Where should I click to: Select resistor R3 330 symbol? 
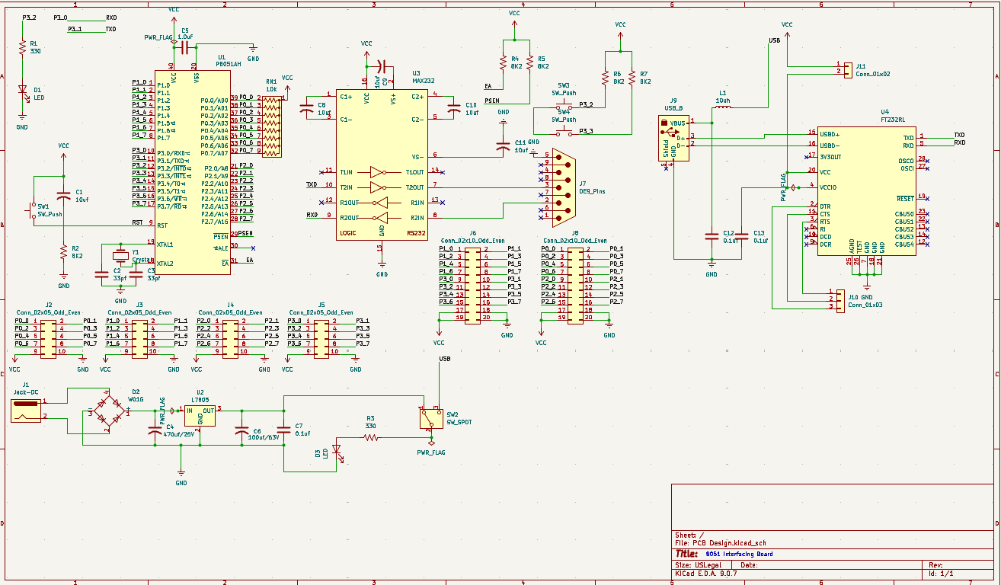(x=370, y=437)
